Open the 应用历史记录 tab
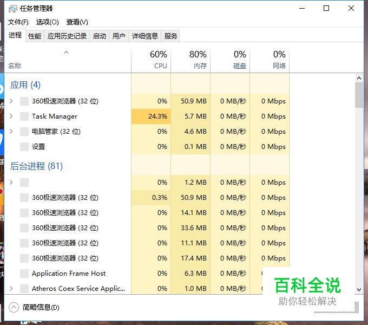The height and width of the screenshot is (325, 368). click(x=67, y=36)
